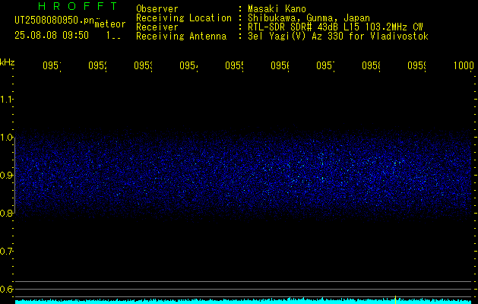Image resolution: width=478 pixels, height=304 pixels.
Task: Click the 0.7 kHz frequency label
Action: coord(6,252)
